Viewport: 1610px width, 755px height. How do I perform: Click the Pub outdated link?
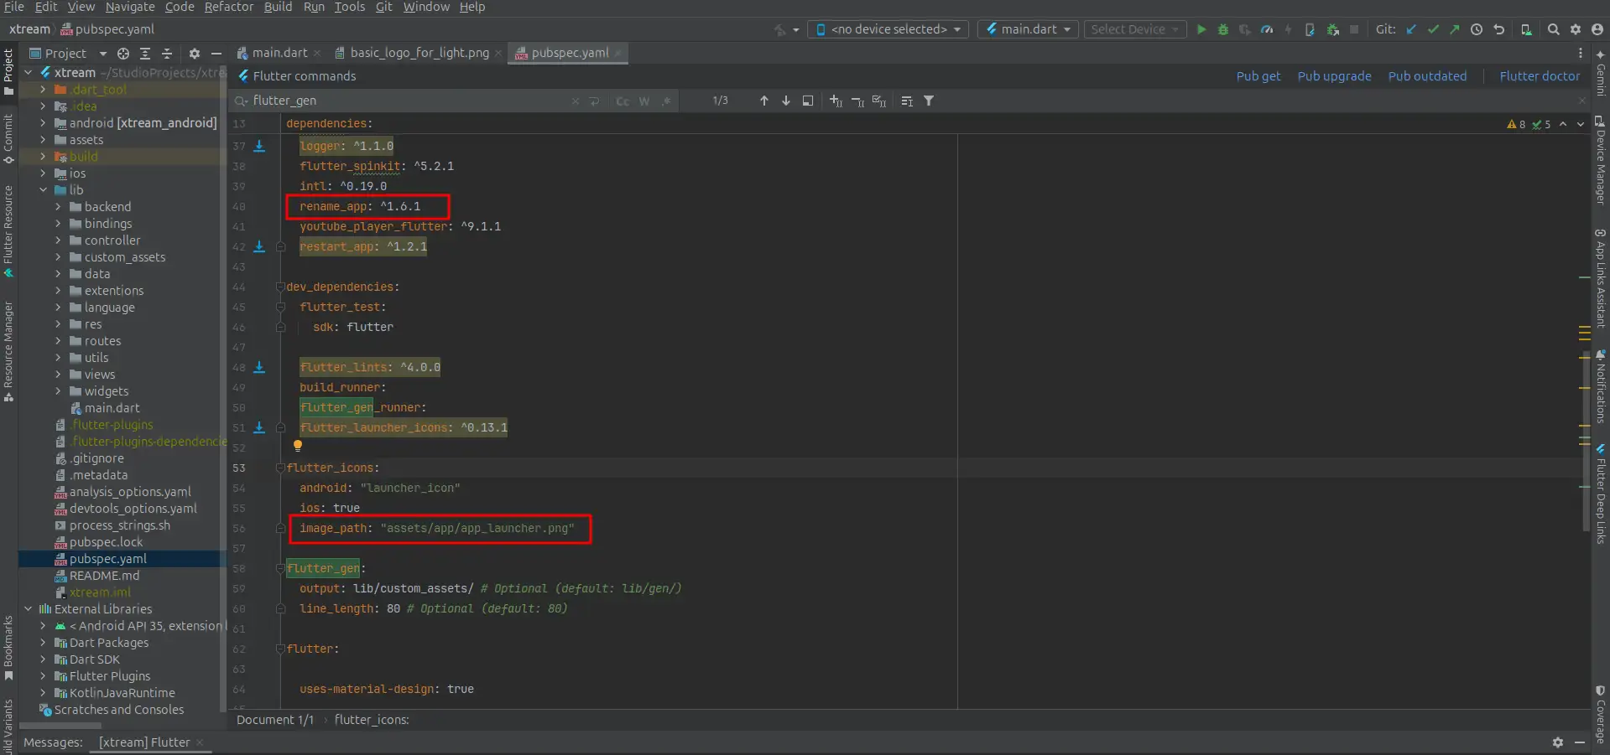point(1427,76)
